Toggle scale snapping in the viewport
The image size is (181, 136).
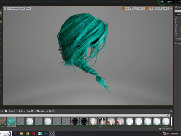156,8
